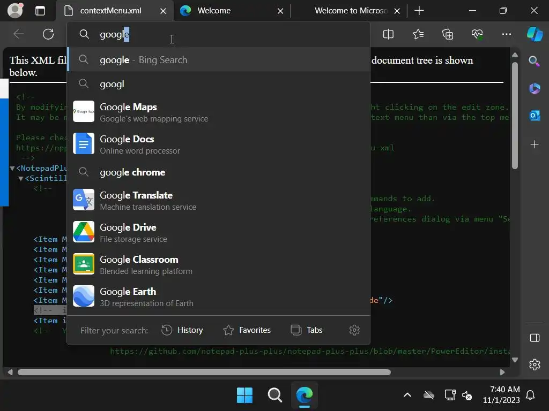Open the Copilot sidebar icon
549x411 pixels.
pyautogui.click(x=535, y=34)
